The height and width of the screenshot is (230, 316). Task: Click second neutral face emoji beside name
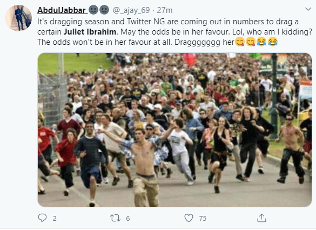pyautogui.click(x=104, y=10)
